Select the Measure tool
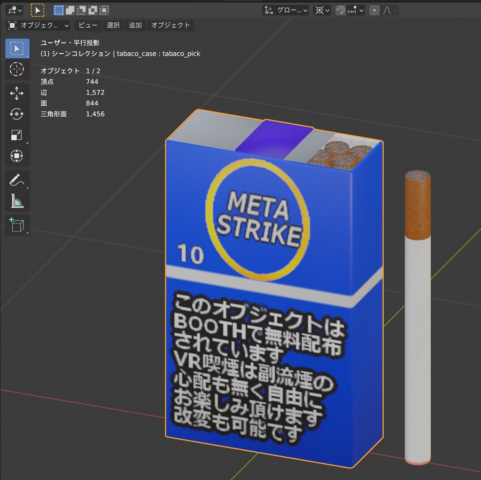481x480 pixels. click(x=17, y=200)
